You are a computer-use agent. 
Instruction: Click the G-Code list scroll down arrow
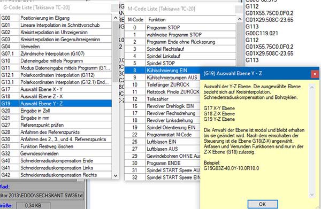point(116,175)
